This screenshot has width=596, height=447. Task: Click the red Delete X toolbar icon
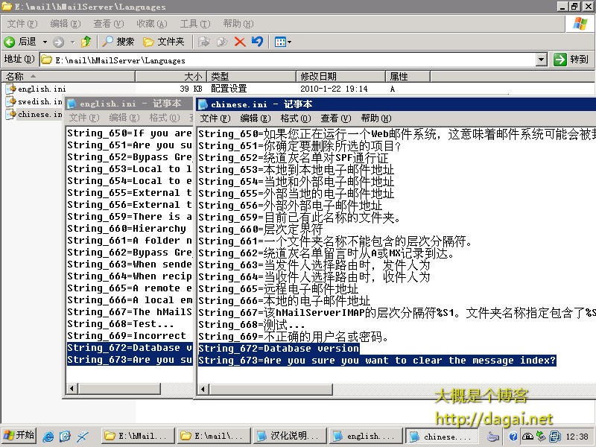(240, 42)
